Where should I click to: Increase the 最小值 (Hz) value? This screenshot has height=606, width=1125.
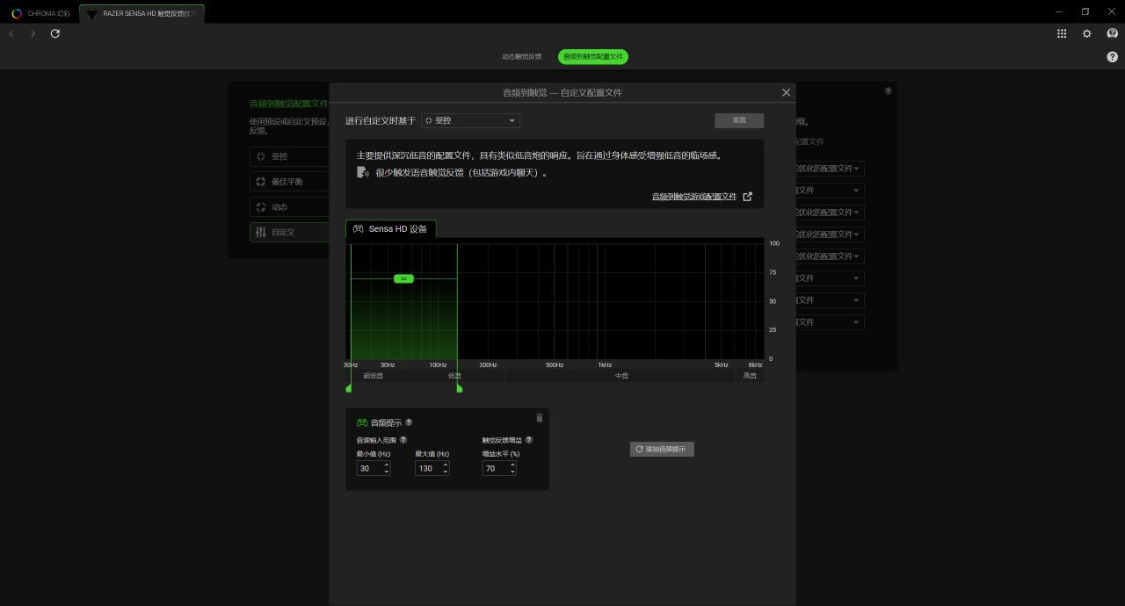point(387,465)
